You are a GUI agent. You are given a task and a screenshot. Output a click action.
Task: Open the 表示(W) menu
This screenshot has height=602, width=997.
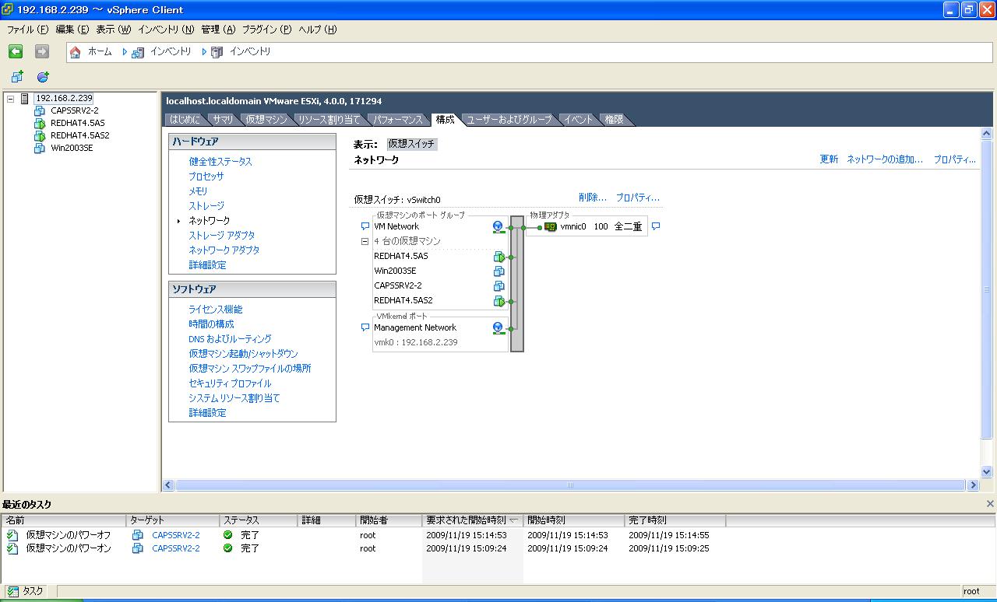113,30
